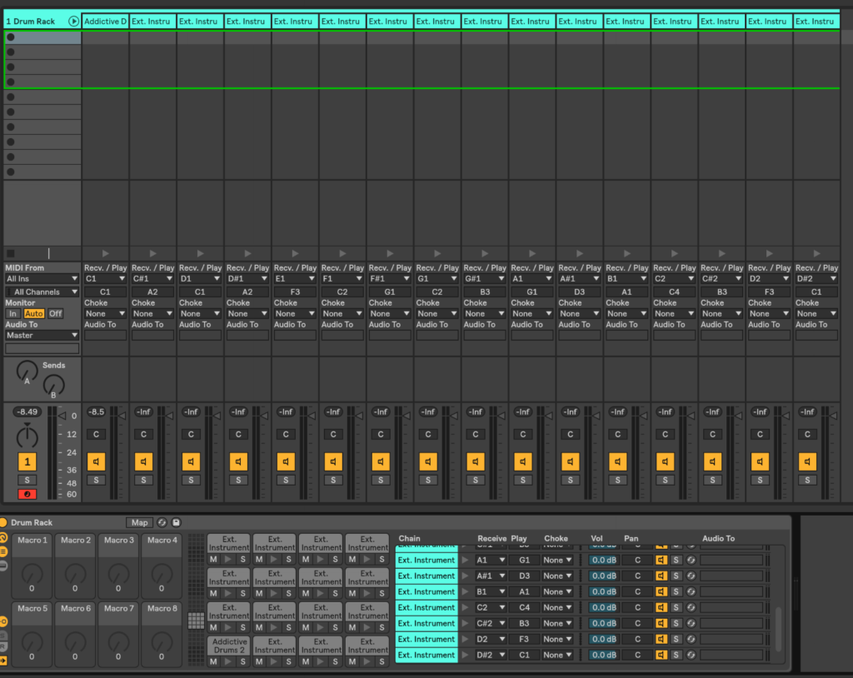
Task: Open the All Channels dropdown
Action: click(x=42, y=292)
